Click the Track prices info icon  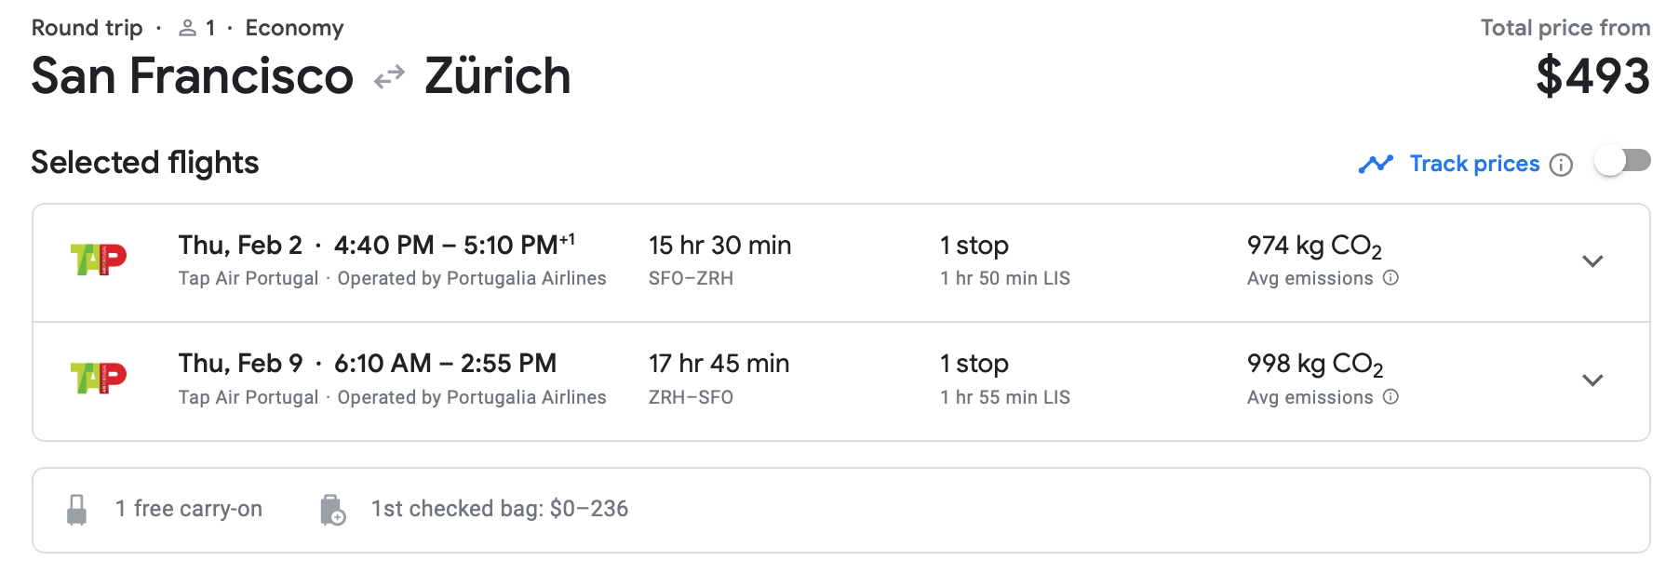[1561, 165]
